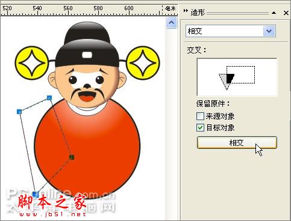Expand the 造形 docker double-arrow icon
The width and height of the screenshot is (291, 221).
tap(186, 10)
